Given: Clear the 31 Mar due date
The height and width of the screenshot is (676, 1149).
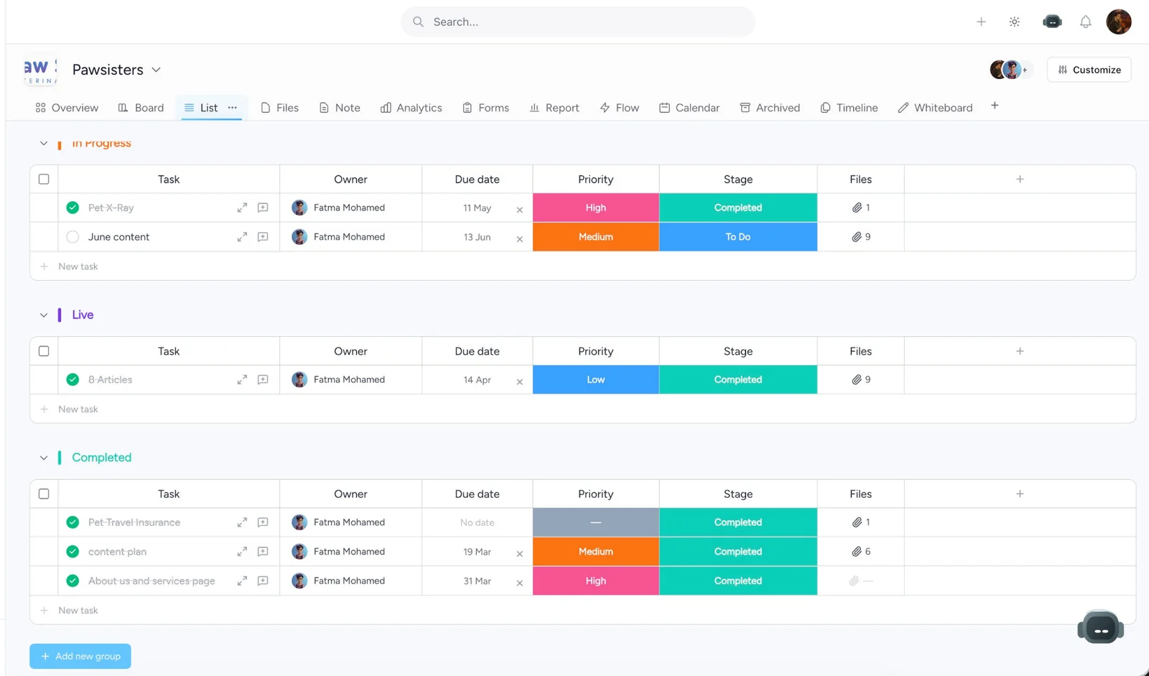Looking at the screenshot, I should [519, 583].
